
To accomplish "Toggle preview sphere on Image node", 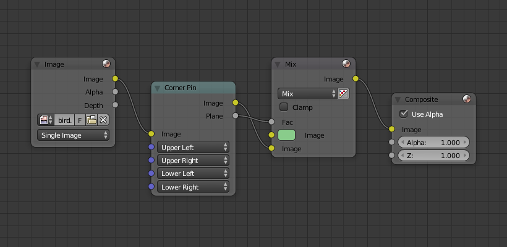I will 106,64.
